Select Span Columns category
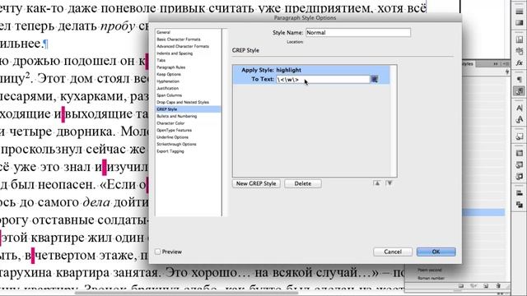Viewport: 527px width, 296px height. (x=170, y=95)
